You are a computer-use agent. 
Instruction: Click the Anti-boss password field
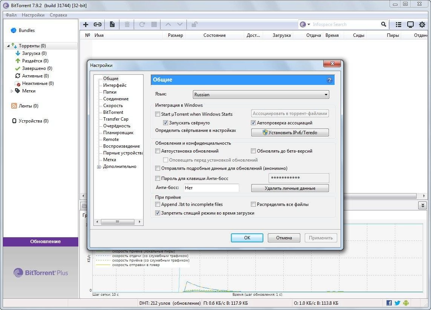(x=298, y=178)
